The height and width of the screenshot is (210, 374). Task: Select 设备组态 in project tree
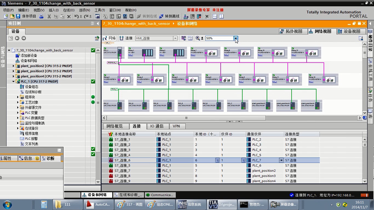pyautogui.click(x=31, y=87)
